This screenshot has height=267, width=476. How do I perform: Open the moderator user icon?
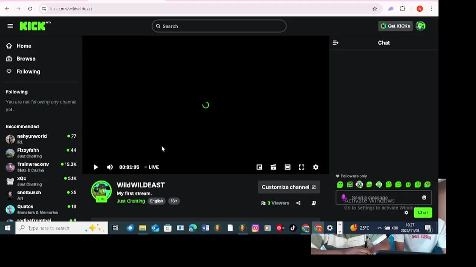[314, 203]
